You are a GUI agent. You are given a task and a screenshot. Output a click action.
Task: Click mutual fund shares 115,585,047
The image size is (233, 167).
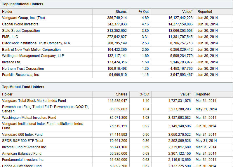[x=117, y=101]
